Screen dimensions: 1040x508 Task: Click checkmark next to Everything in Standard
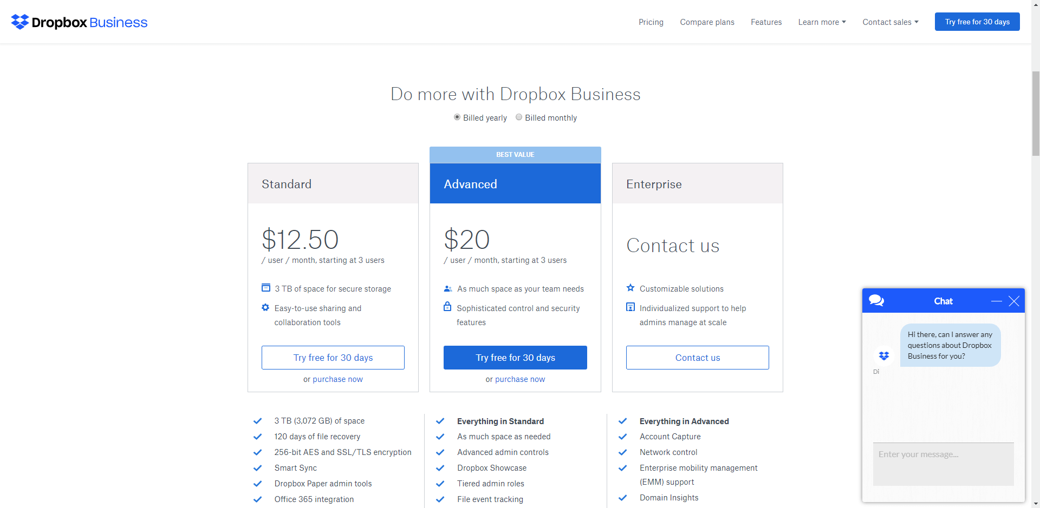[x=440, y=421]
